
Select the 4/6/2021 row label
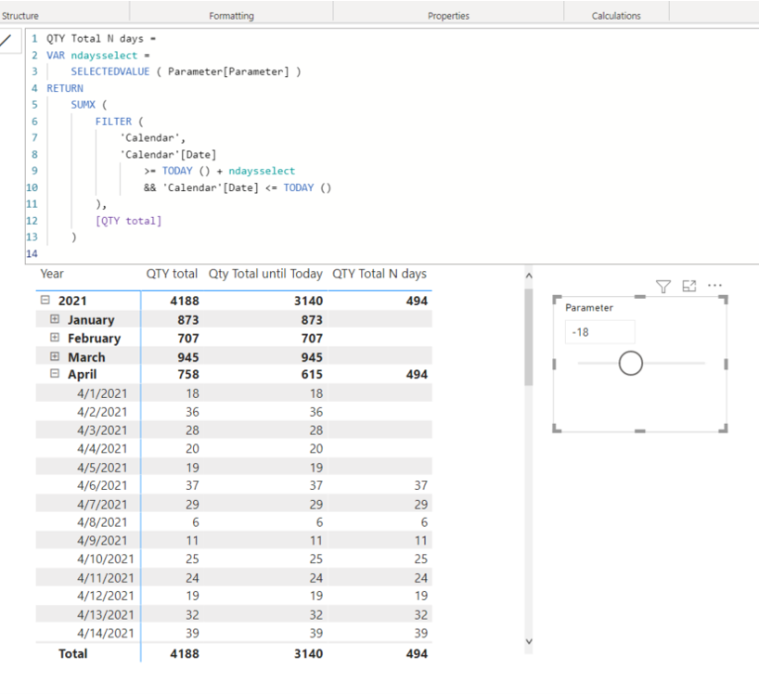(102, 485)
